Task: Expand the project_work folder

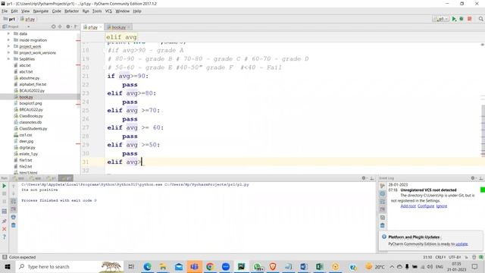Action: [8, 46]
